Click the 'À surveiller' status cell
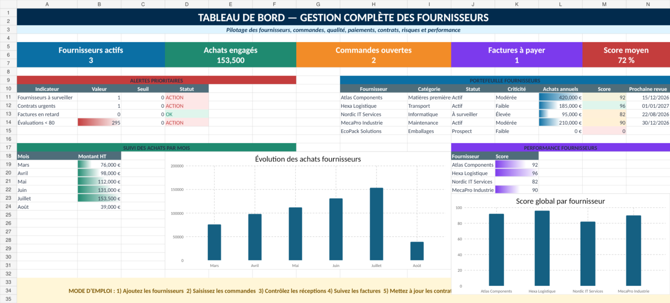670x303 pixels. 473,114
